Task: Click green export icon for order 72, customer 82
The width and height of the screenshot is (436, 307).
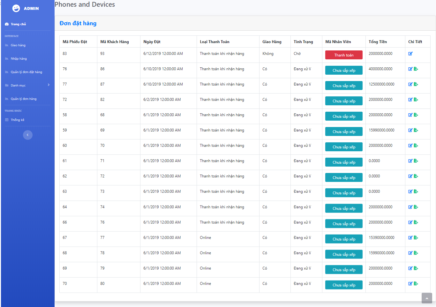Action: [x=416, y=100]
